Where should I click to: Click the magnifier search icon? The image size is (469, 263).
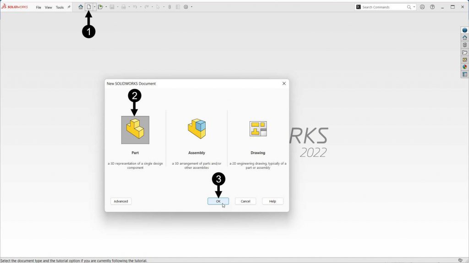click(409, 7)
